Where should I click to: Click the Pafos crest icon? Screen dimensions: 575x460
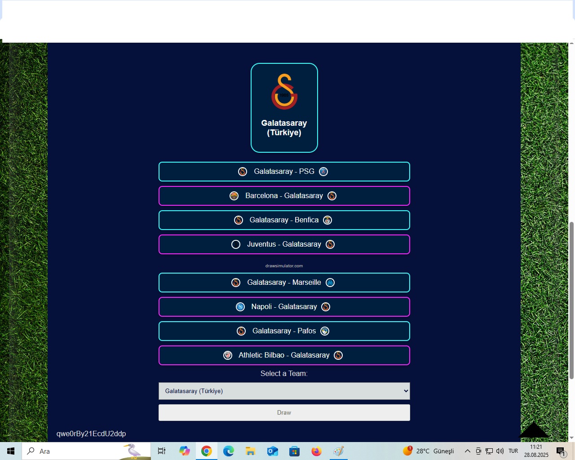325,331
